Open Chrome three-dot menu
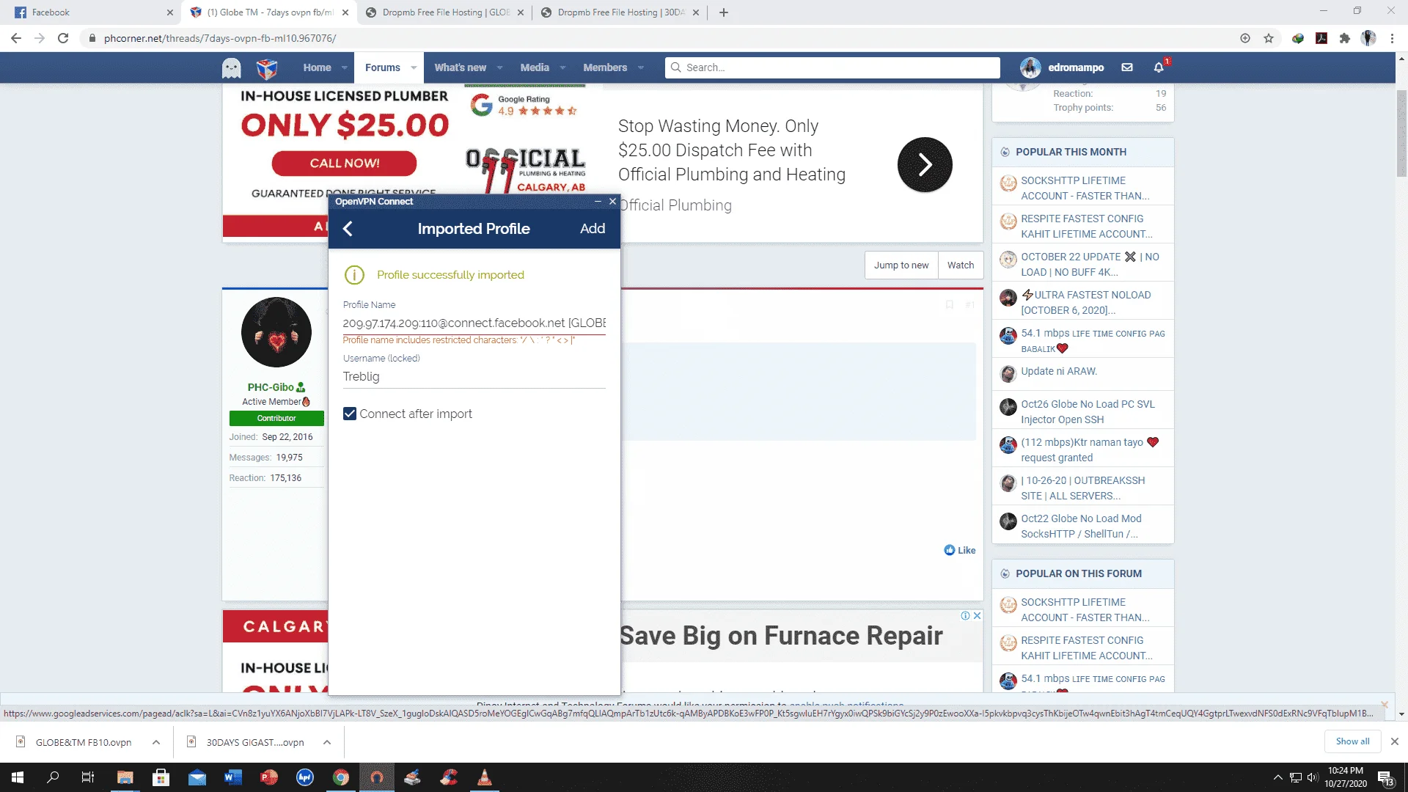Image resolution: width=1408 pixels, height=792 pixels. 1392,38
